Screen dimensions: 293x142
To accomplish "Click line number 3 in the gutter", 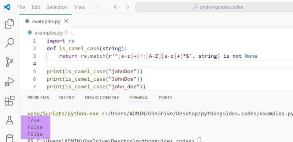I will tap(34, 56).
